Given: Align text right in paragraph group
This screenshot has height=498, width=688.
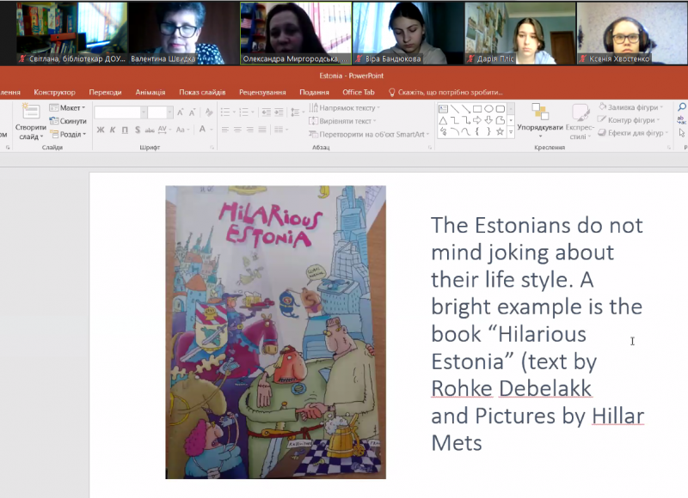Looking at the screenshot, I should tap(249, 130).
